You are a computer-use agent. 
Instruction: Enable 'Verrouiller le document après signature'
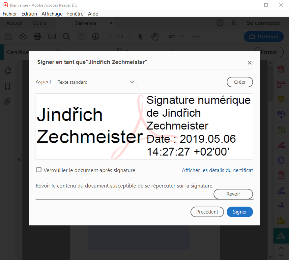[x=39, y=170]
